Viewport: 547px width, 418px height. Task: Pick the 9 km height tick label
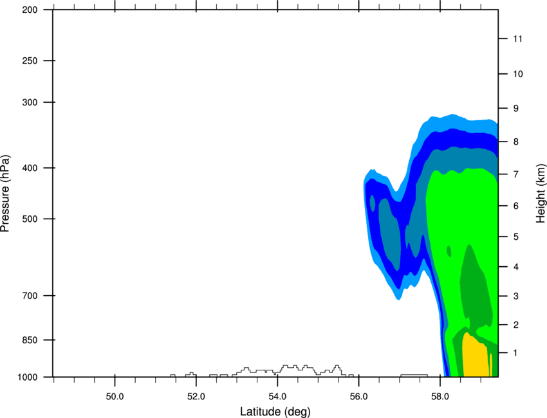[516, 109]
